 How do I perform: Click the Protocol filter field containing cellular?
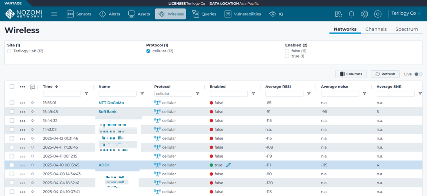tap(173, 94)
